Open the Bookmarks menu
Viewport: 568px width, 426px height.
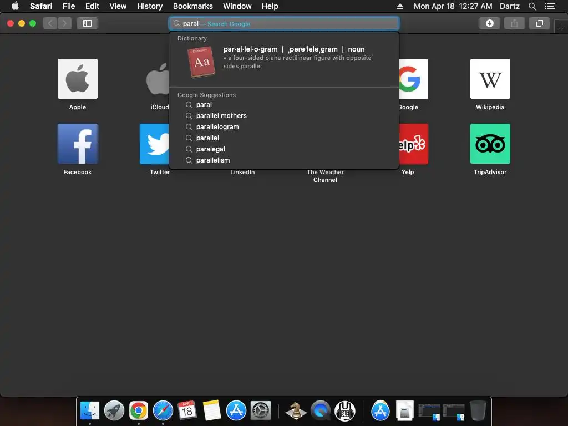click(x=192, y=6)
